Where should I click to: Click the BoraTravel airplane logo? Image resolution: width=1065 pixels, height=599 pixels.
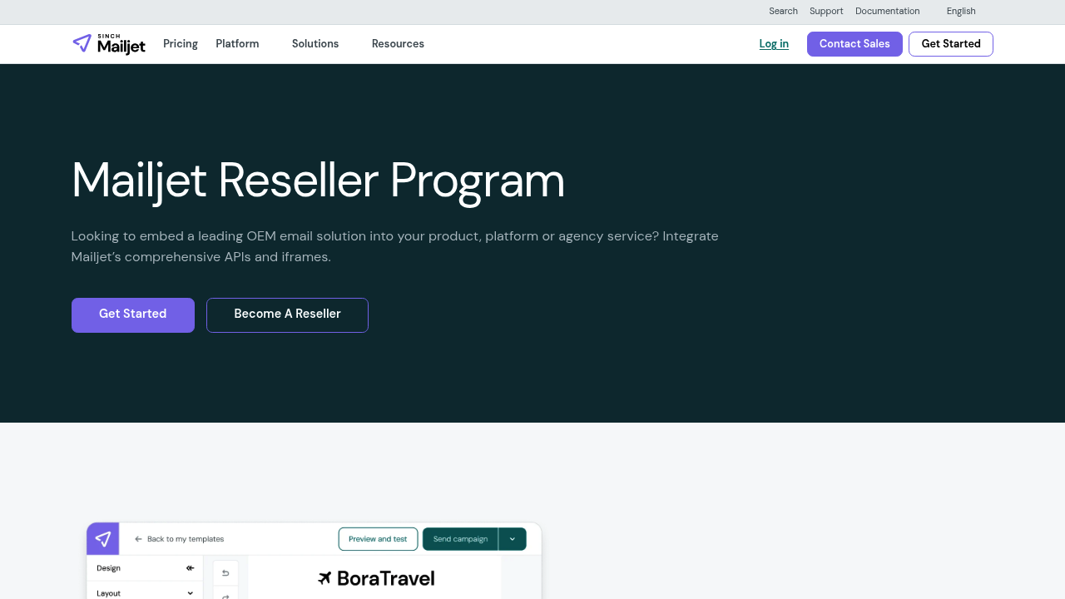click(x=324, y=577)
